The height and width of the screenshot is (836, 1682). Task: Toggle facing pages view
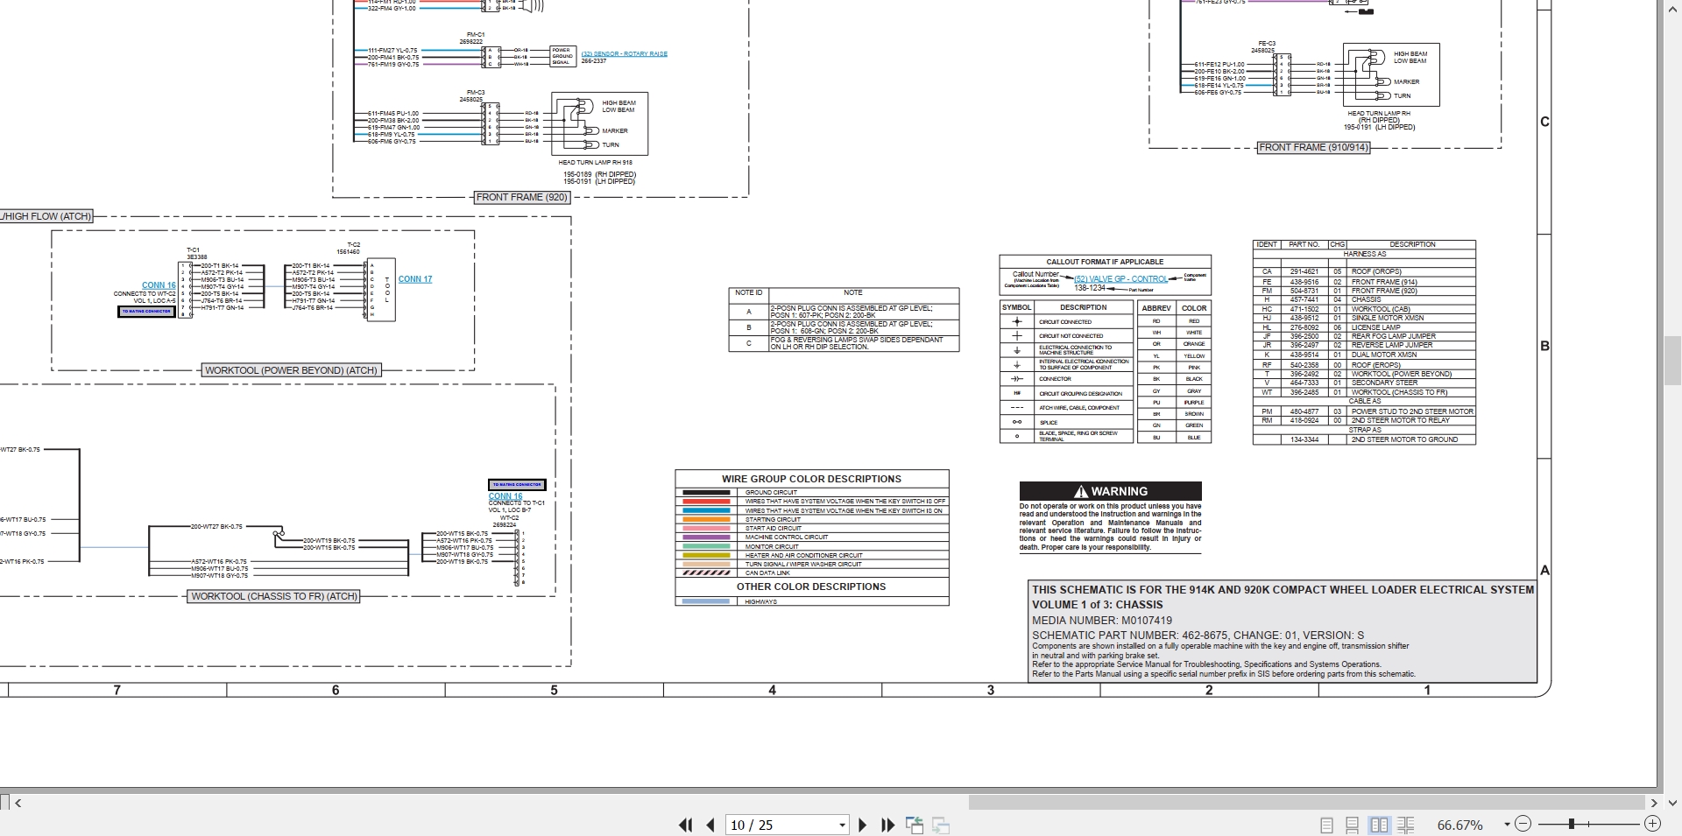coord(1379,825)
